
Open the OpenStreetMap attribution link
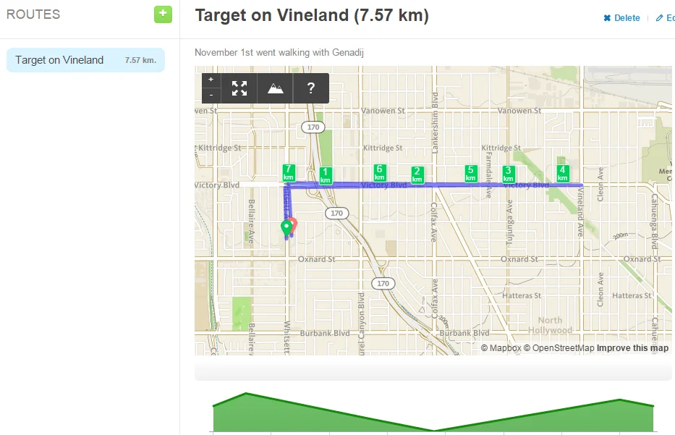559,348
